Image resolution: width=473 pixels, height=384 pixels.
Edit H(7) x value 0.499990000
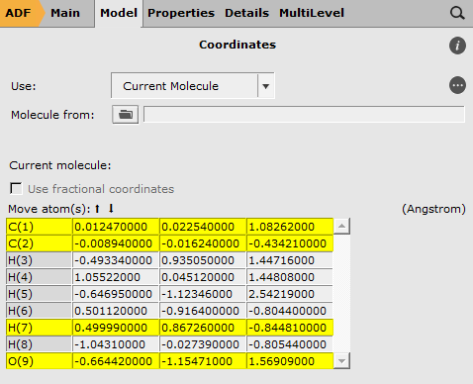[116, 328]
